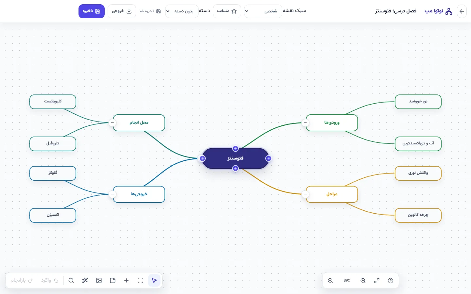This screenshot has width=471, height=294.
Task: Click the fullscreen expand arrows icon
Action: 377,281
